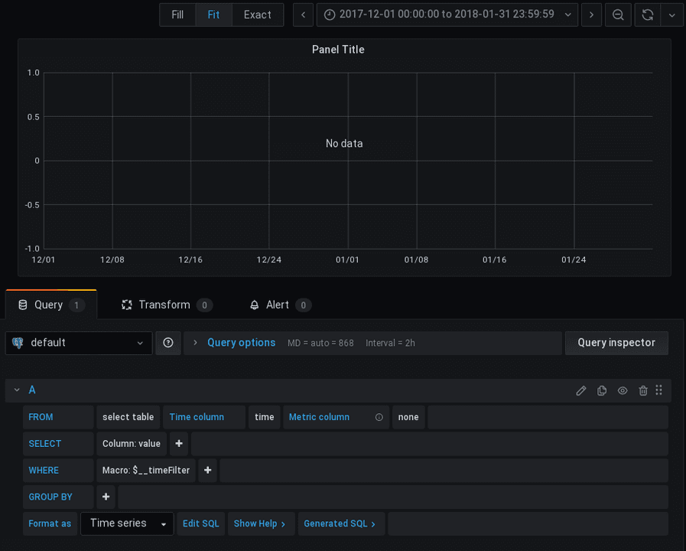Select the Fill view mode
Image resolution: width=686 pixels, height=551 pixels.
click(177, 15)
